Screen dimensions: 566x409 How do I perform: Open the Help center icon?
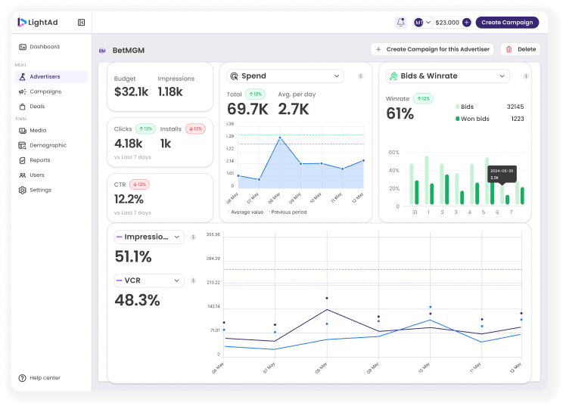click(x=23, y=377)
